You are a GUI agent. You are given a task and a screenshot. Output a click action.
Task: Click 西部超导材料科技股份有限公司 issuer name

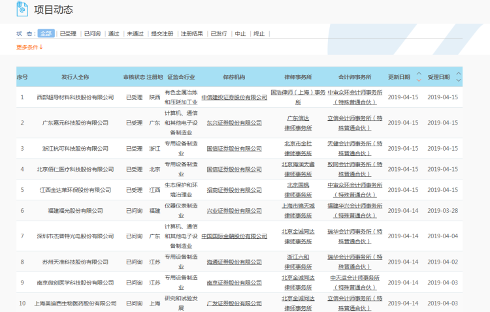pyautogui.click(x=75, y=97)
